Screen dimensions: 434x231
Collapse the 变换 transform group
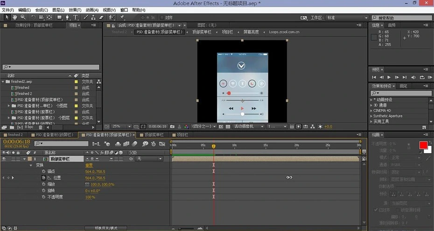click(x=31, y=165)
